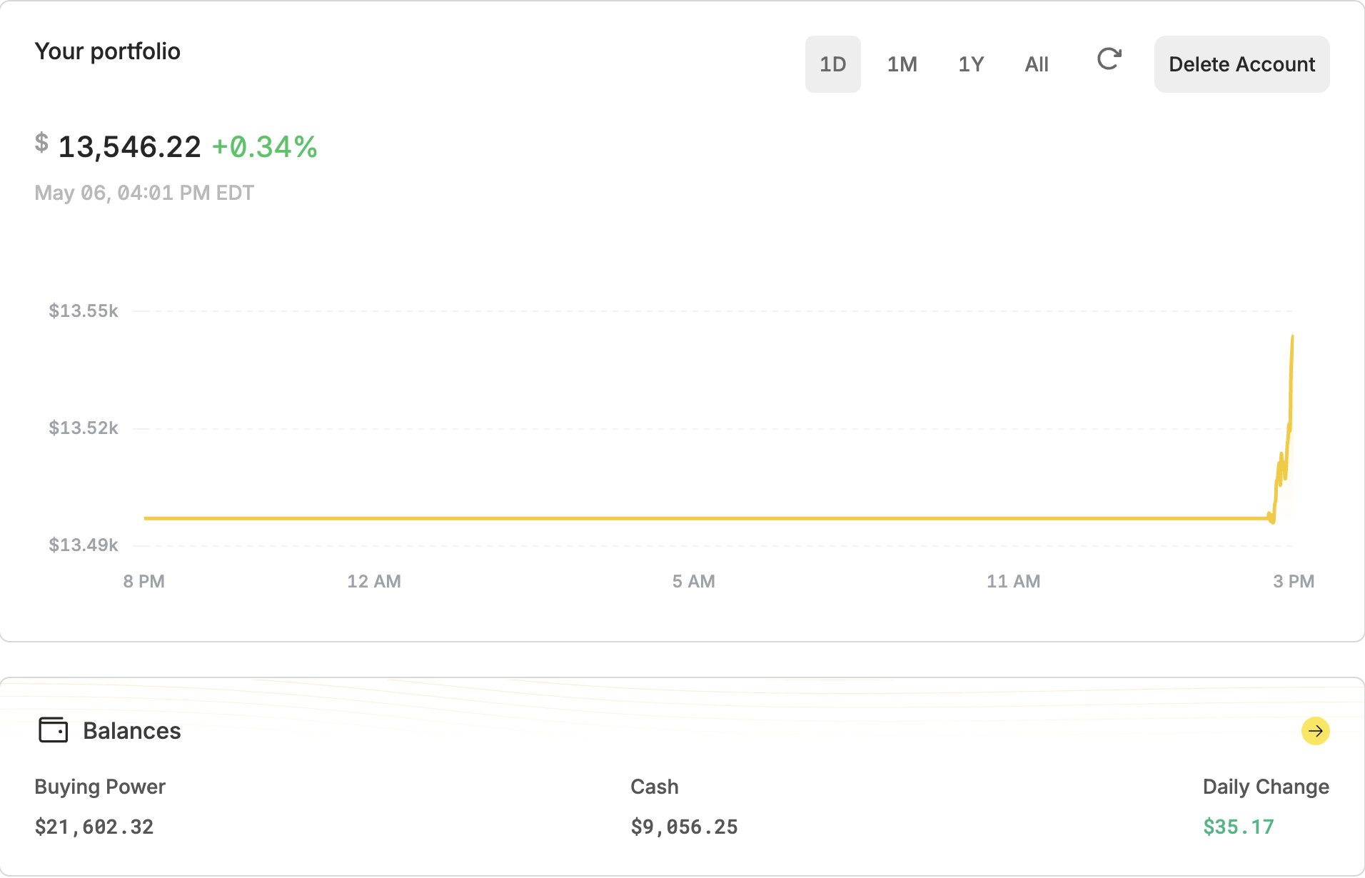1365x878 pixels.
Task: Open Balances details via yellow arrow
Action: (x=1315, y=731)
